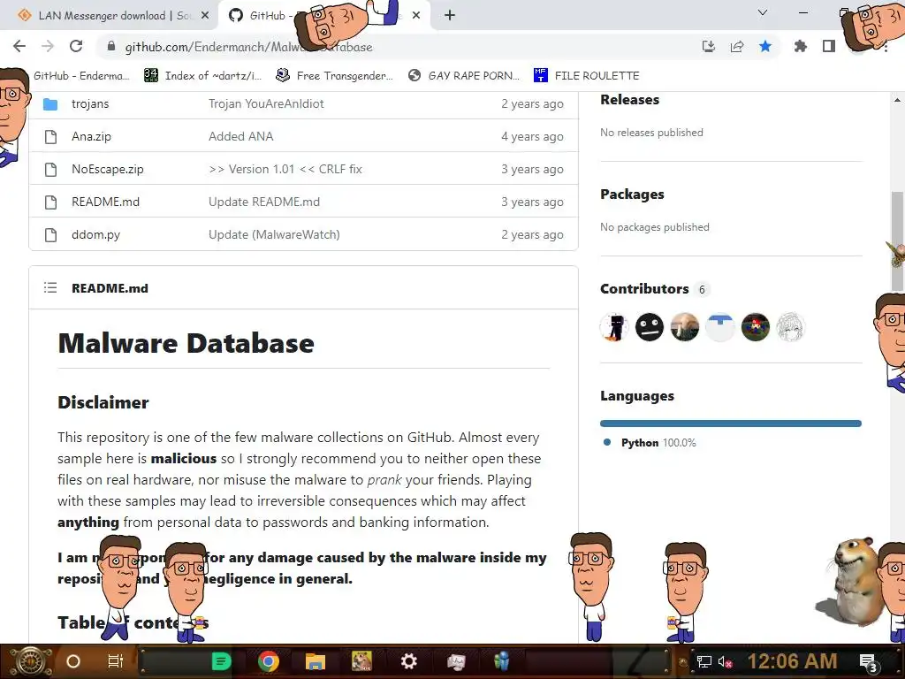Click the scrollbar up arrow
This screenshot has width=905, height=679.
coord(897,100)
